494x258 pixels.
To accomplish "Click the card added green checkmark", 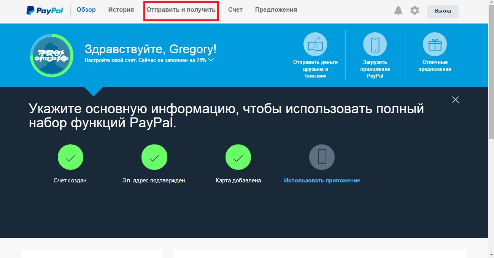I will click(238, 157).
